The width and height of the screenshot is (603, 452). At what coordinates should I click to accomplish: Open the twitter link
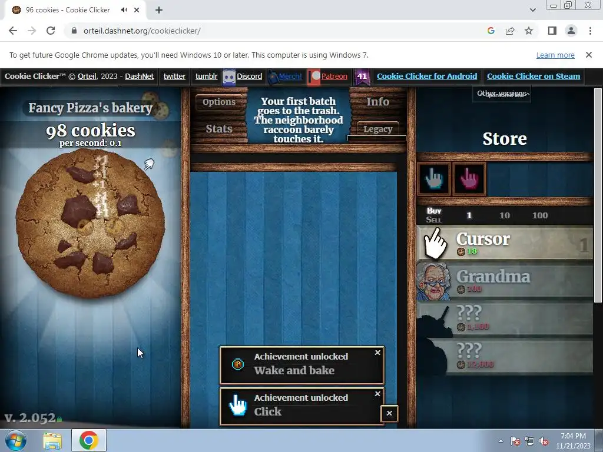(x=174, y=77)
